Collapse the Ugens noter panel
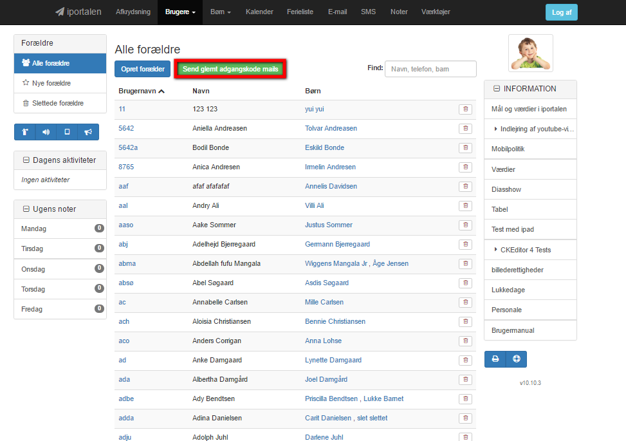 [x=26, y=209]
